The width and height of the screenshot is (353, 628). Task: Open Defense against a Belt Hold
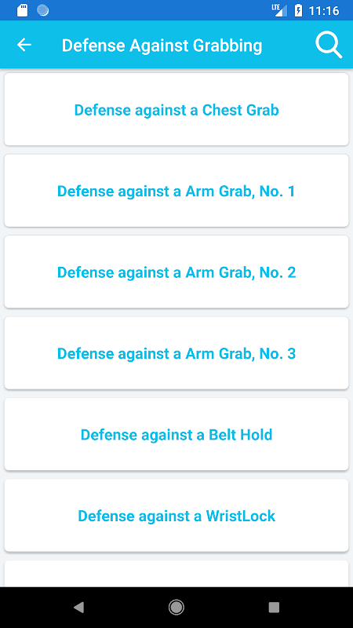[176, 434]
